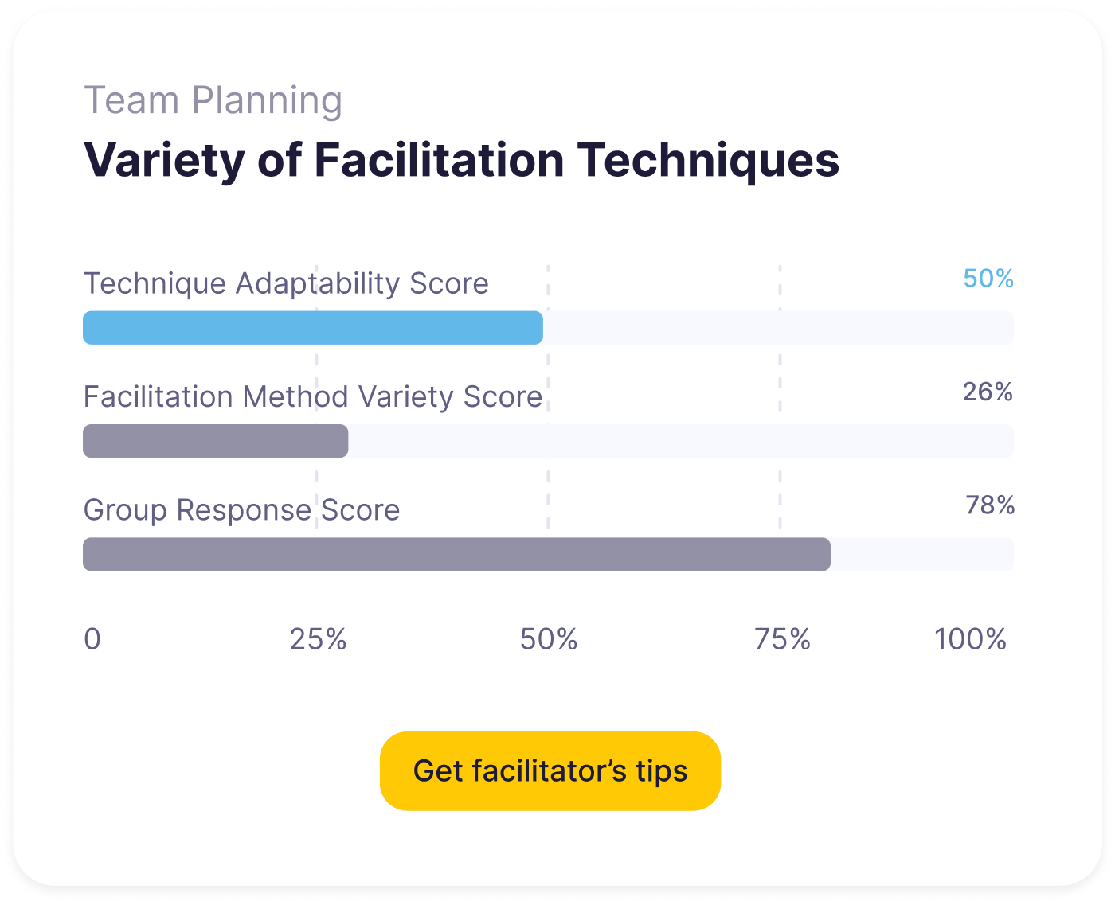Click the Get facilitator's tips button
Viewport: 1115px width, 901px height.
tap(550, 770)
